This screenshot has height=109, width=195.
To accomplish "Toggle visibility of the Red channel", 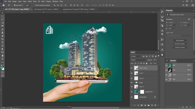I will tap(167, 70).
